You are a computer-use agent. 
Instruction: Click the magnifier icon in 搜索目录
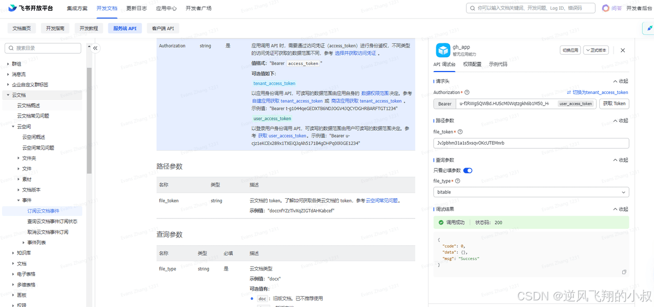click(x=11, y=48)
